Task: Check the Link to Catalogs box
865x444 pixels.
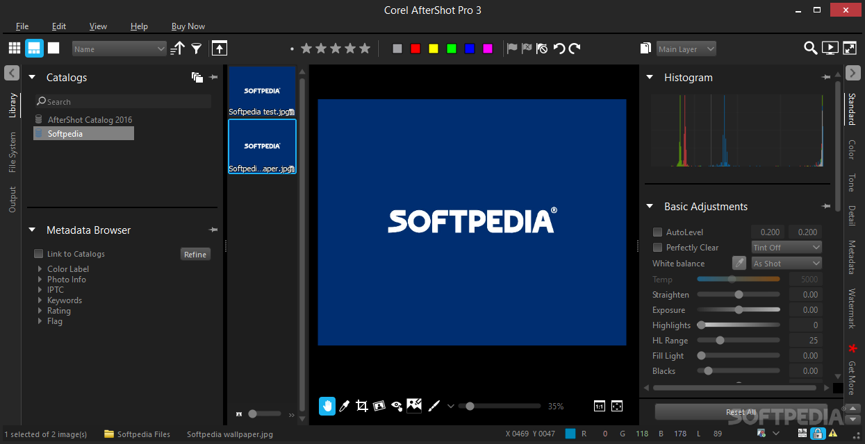Action: 39,254
